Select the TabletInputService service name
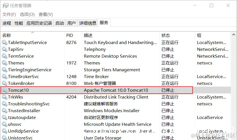237x140 pixels. click(x=27, y=43)
